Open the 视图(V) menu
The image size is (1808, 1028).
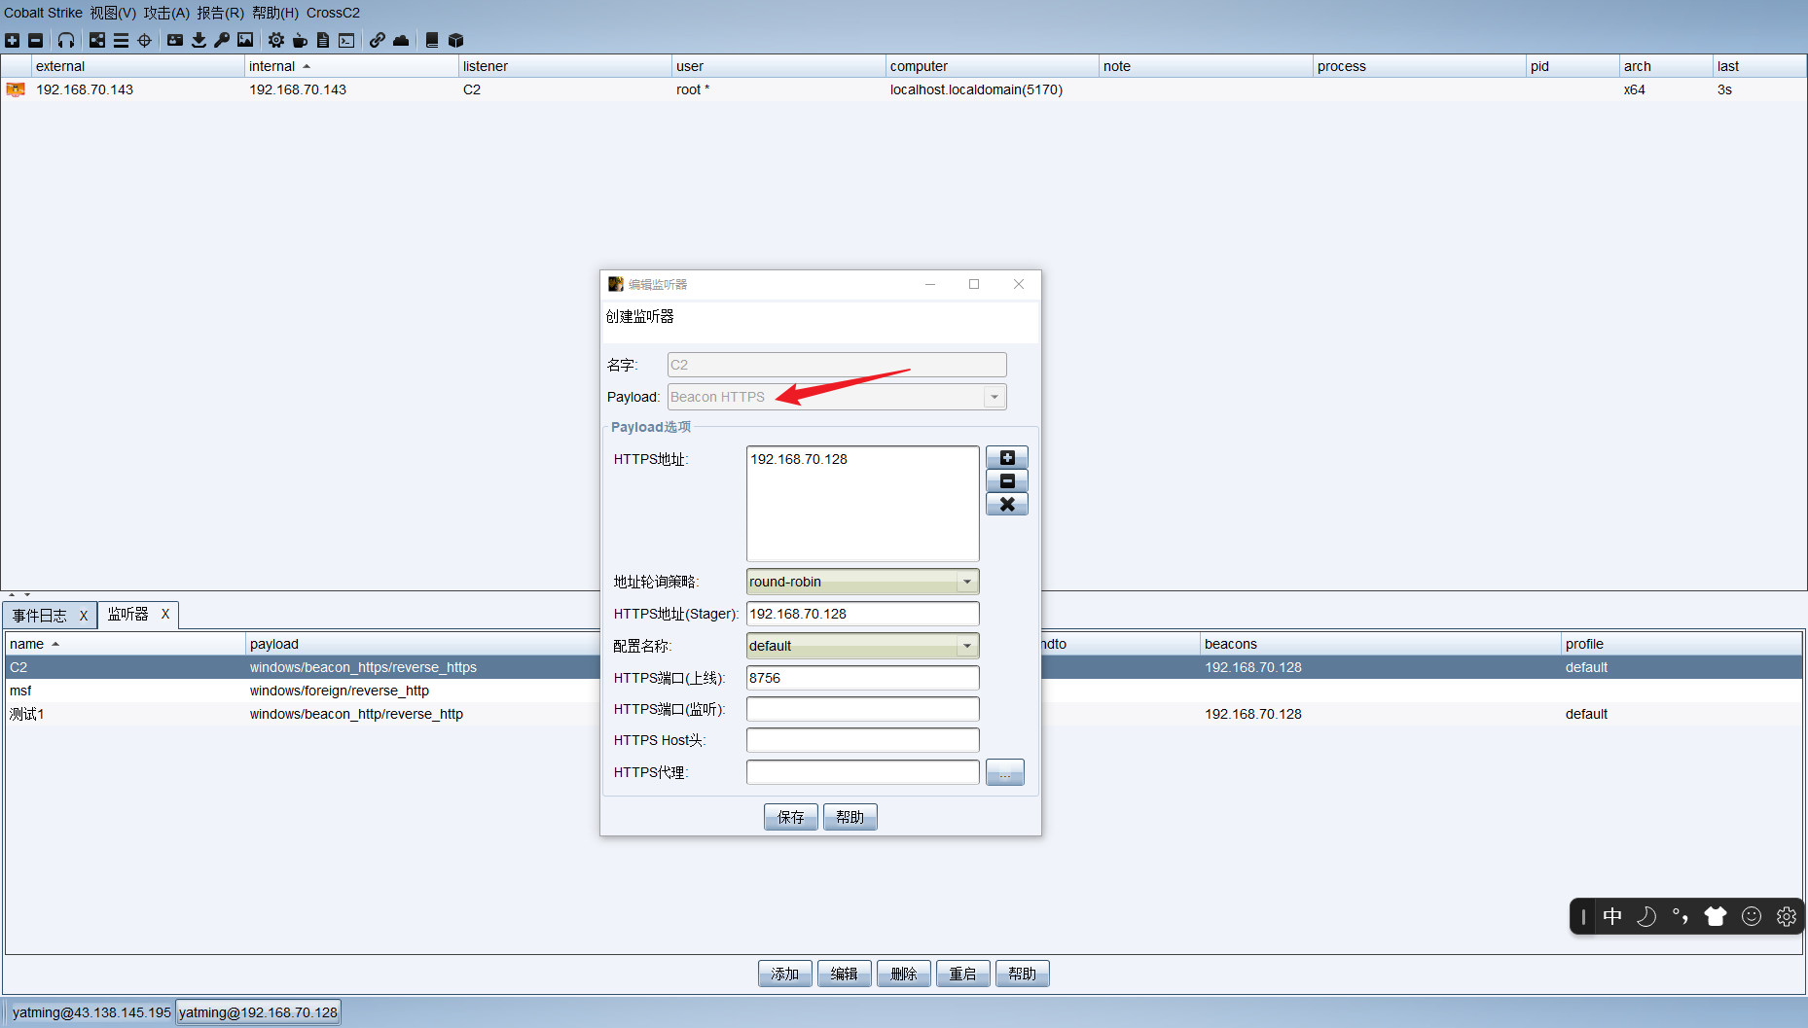(113, 13)
